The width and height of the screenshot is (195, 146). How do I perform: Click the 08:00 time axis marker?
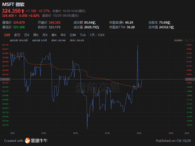point(139,133)
